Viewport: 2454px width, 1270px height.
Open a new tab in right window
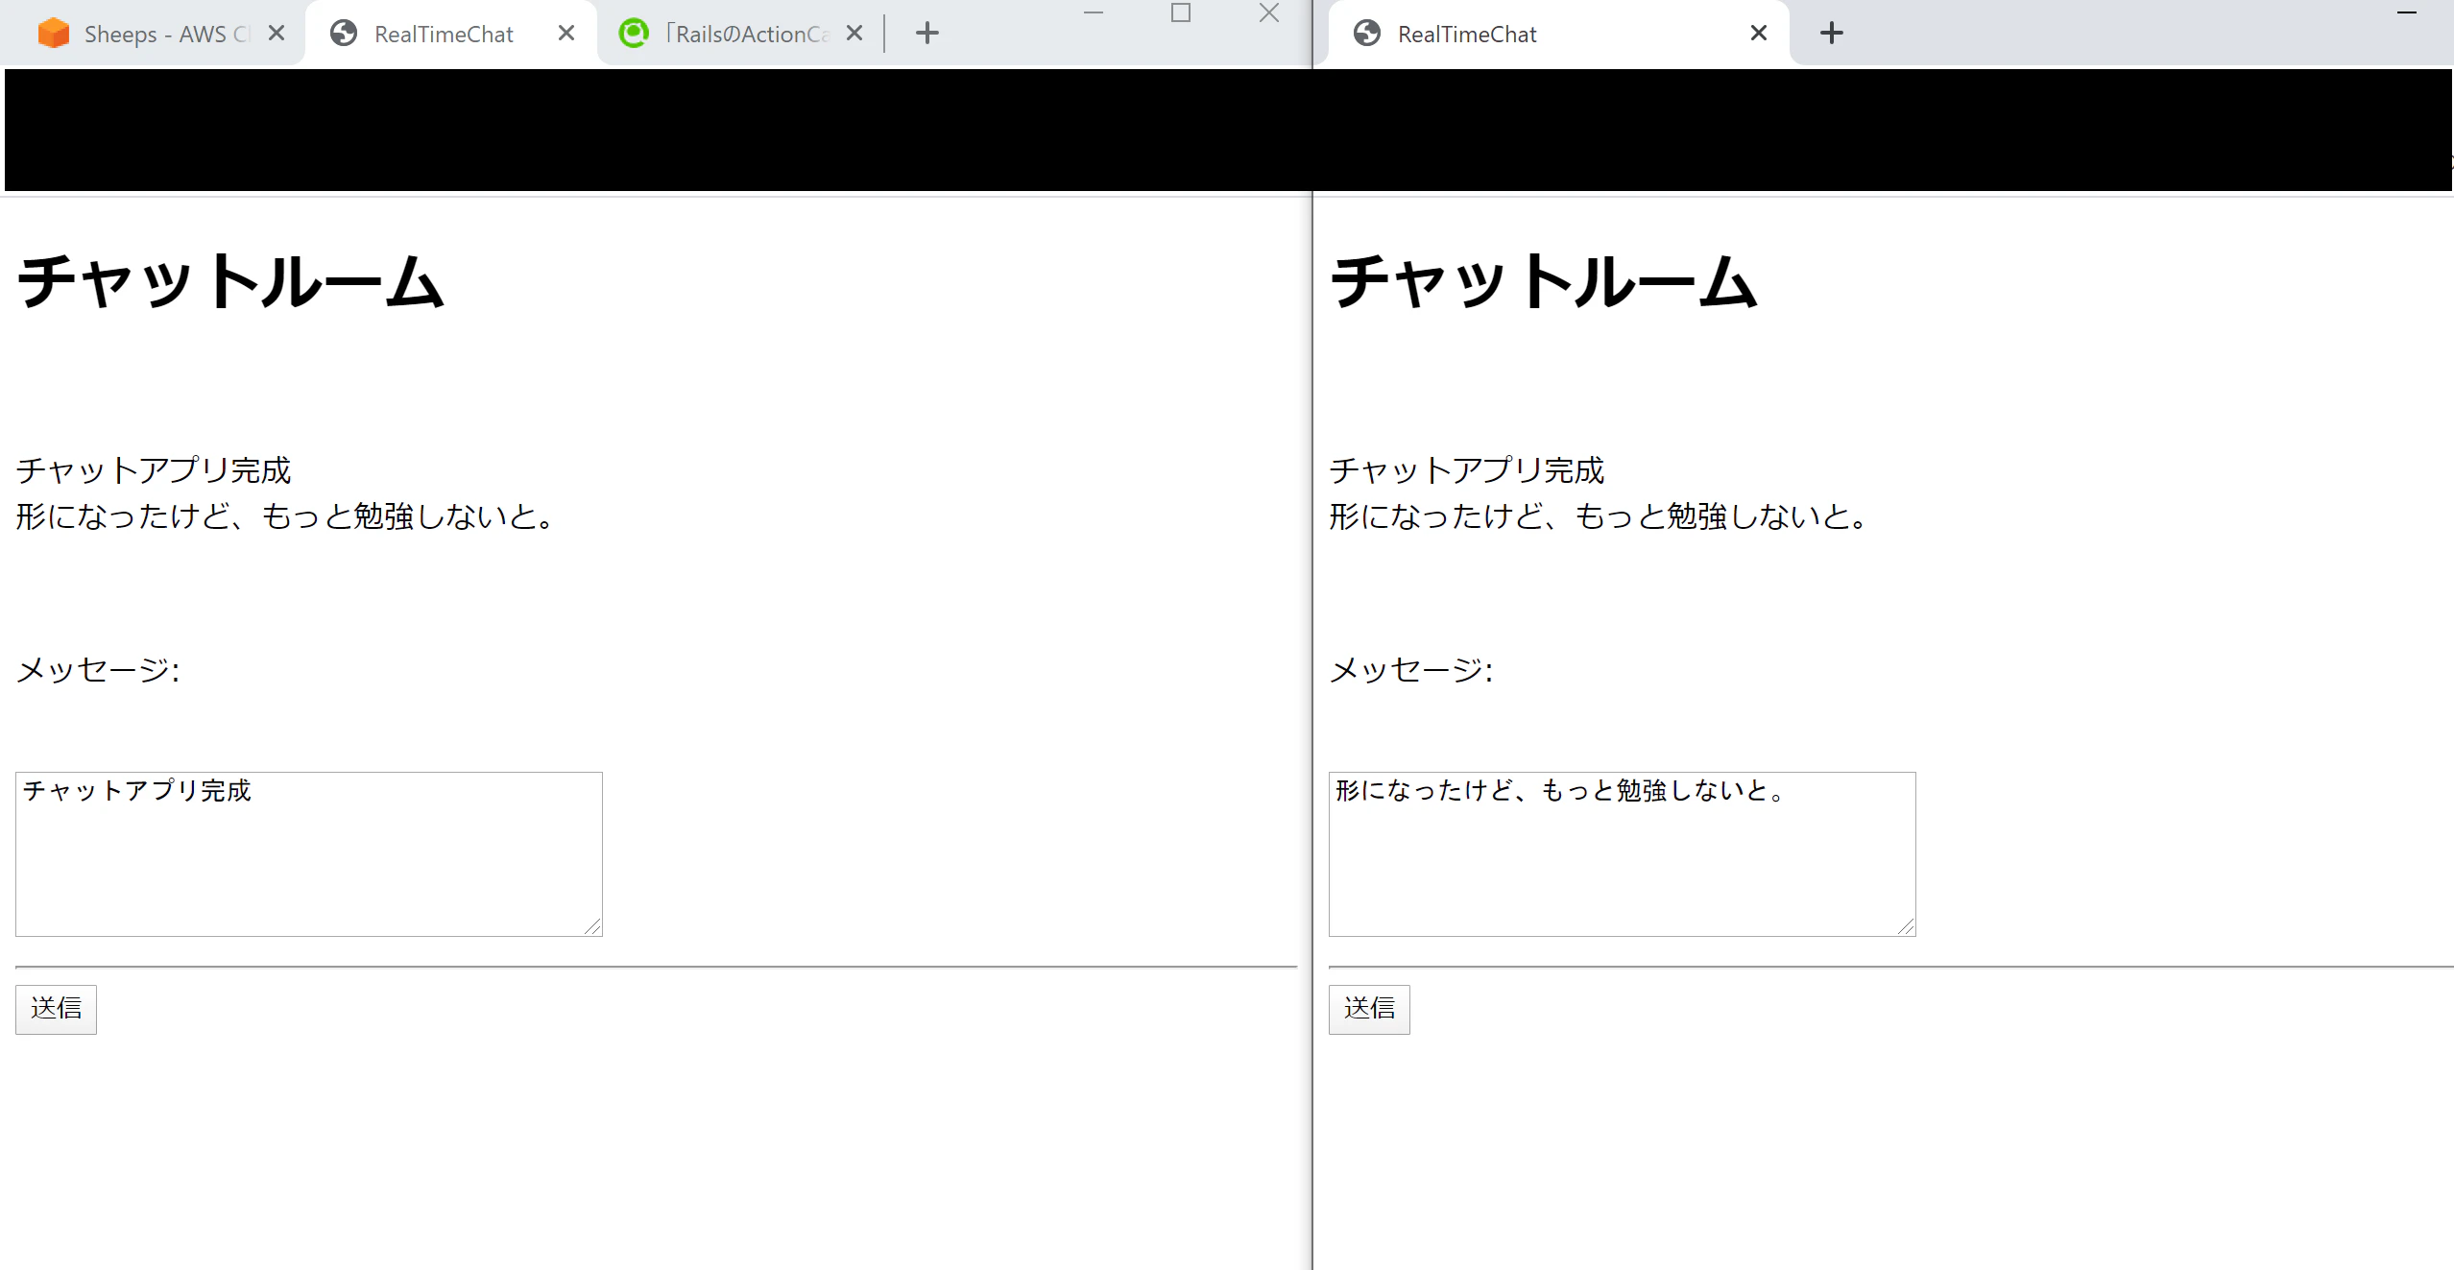[x=1832, y=34]
